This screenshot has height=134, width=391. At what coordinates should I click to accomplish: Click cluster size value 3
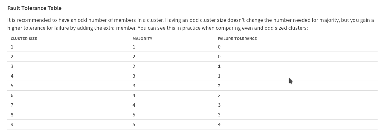point(12,66)
